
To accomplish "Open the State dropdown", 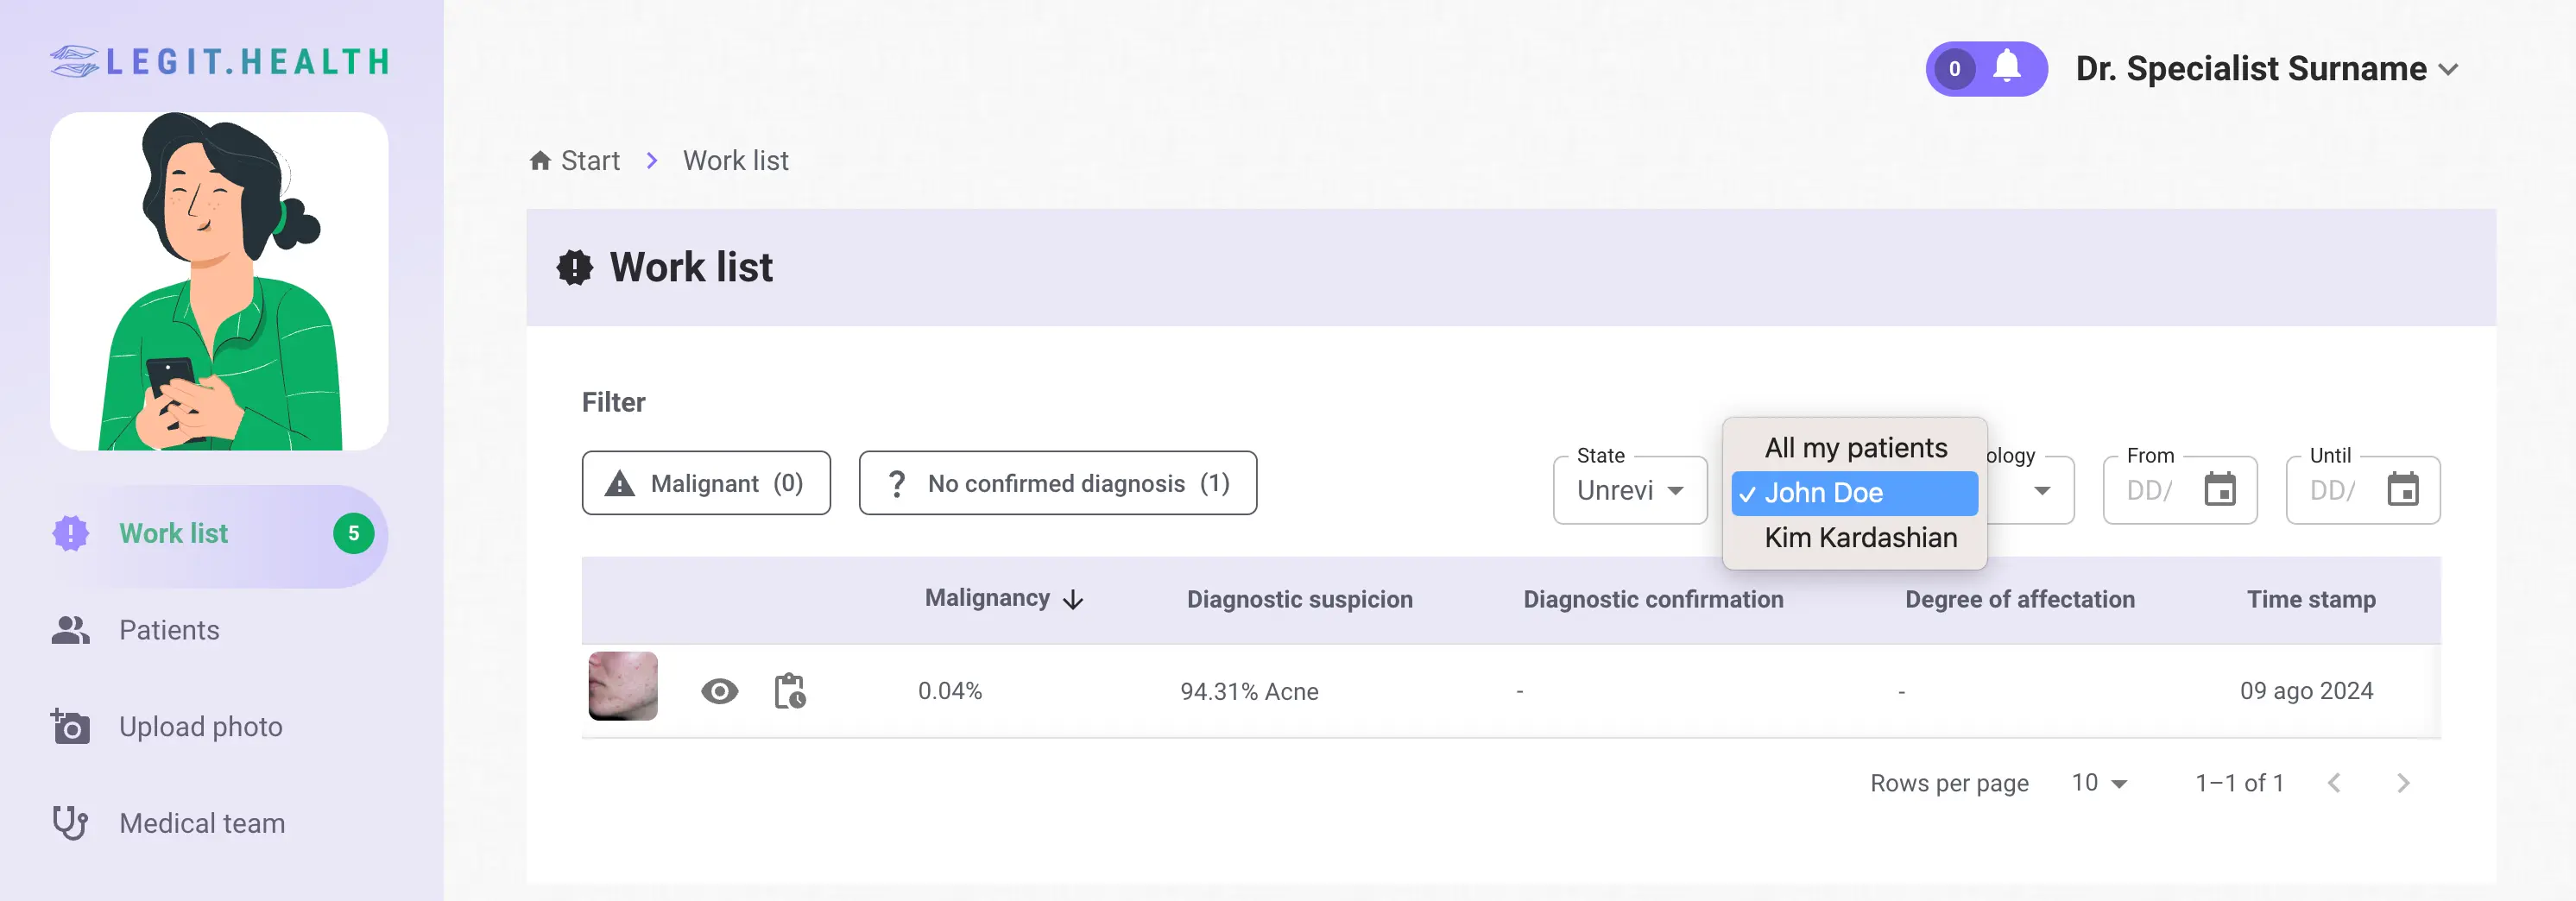I will [1629, 490].
